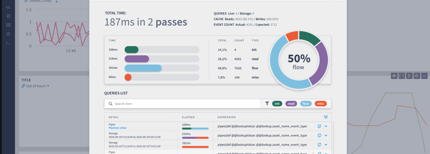Open the sliders settings icon in sidebar

[x=9, y=34]
